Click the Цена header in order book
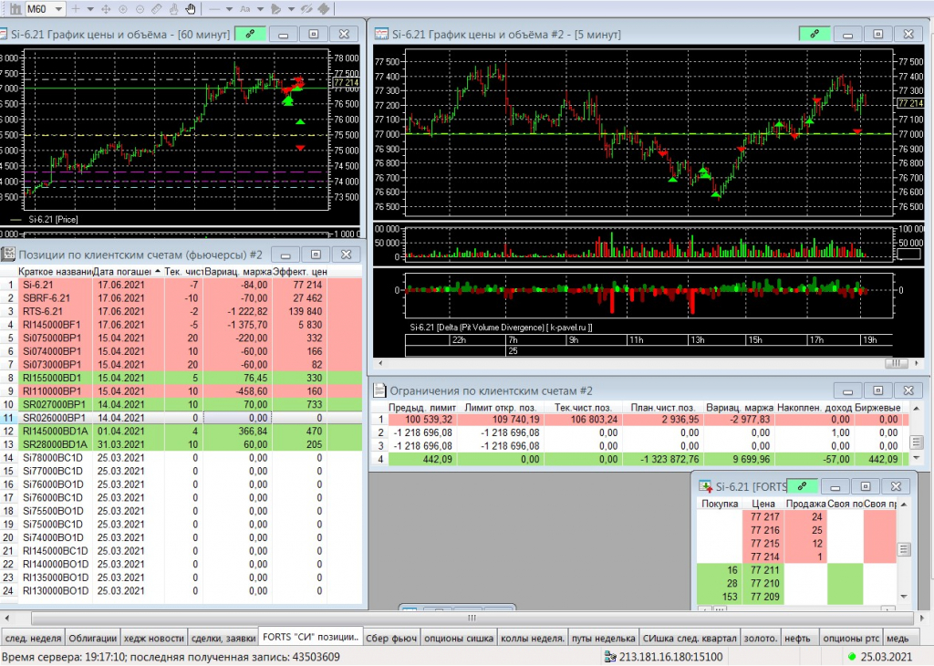Viewport: 934px width, 666px height. [763, 504]
